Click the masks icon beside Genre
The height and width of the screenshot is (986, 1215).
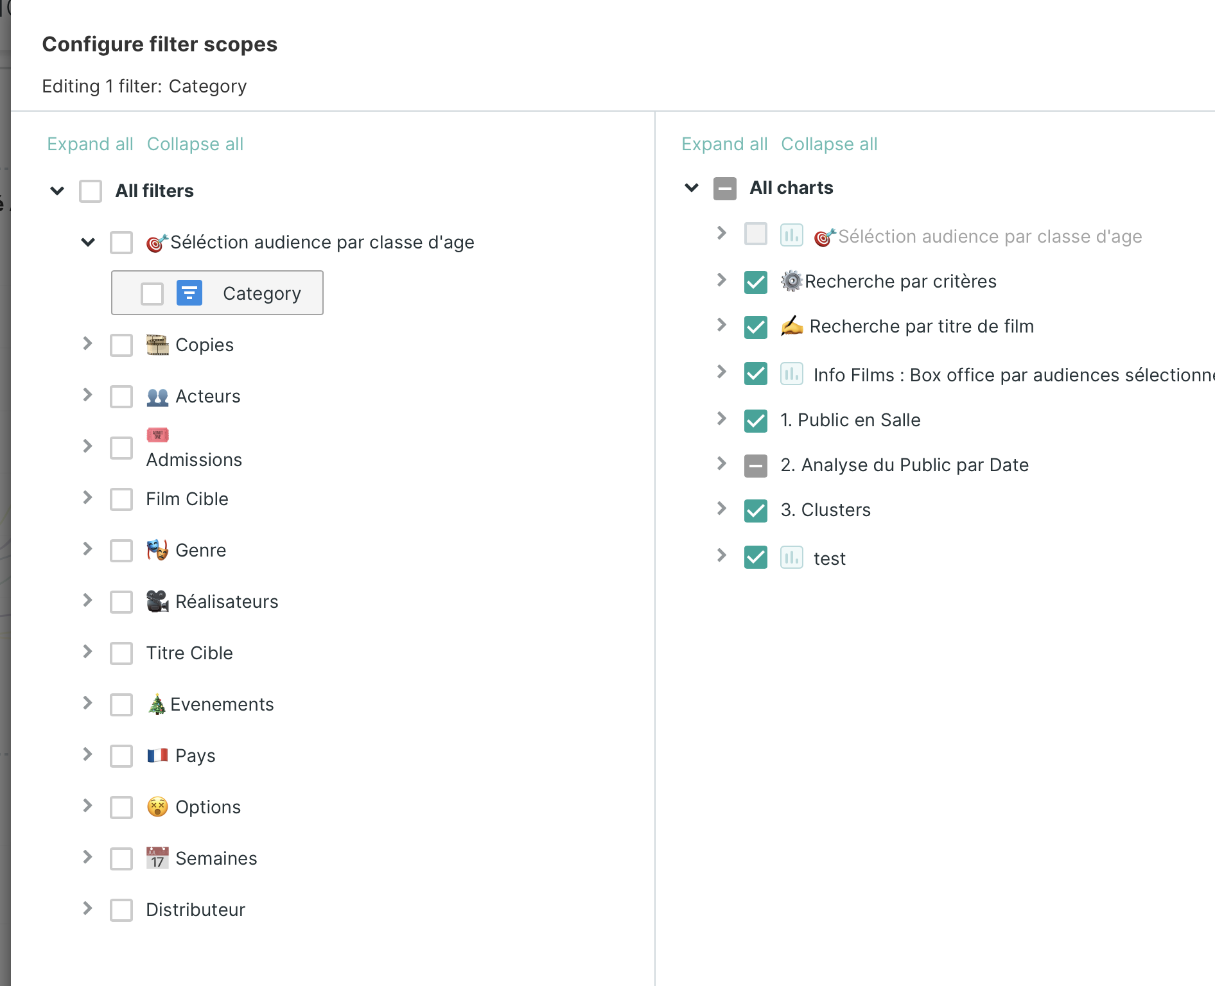coord(156,549)
